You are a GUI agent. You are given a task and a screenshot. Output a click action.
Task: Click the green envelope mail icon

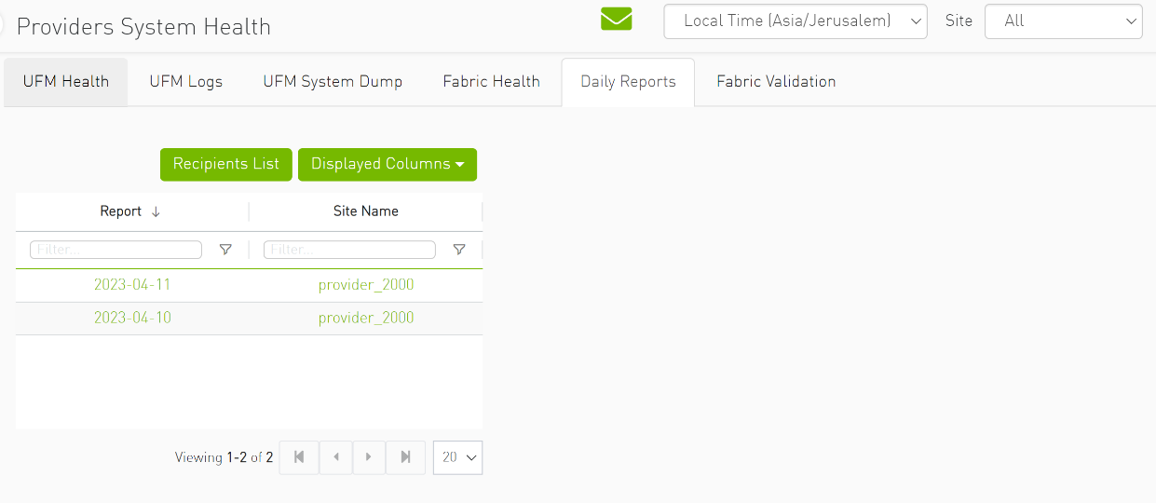(x=616, y=20)
